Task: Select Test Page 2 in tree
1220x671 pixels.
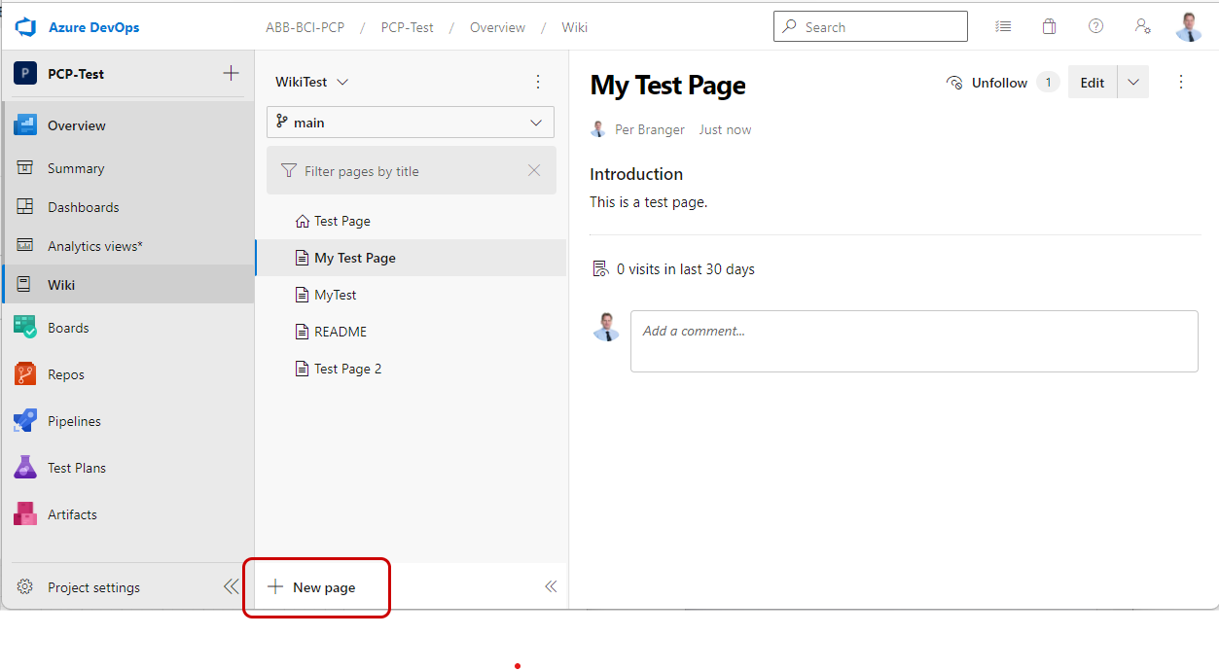Action: tap(411, 369)
